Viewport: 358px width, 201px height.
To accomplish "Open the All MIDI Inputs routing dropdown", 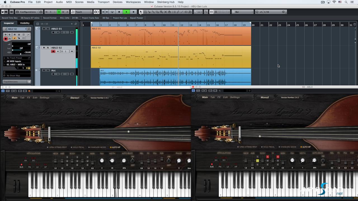I will [17, 61].
